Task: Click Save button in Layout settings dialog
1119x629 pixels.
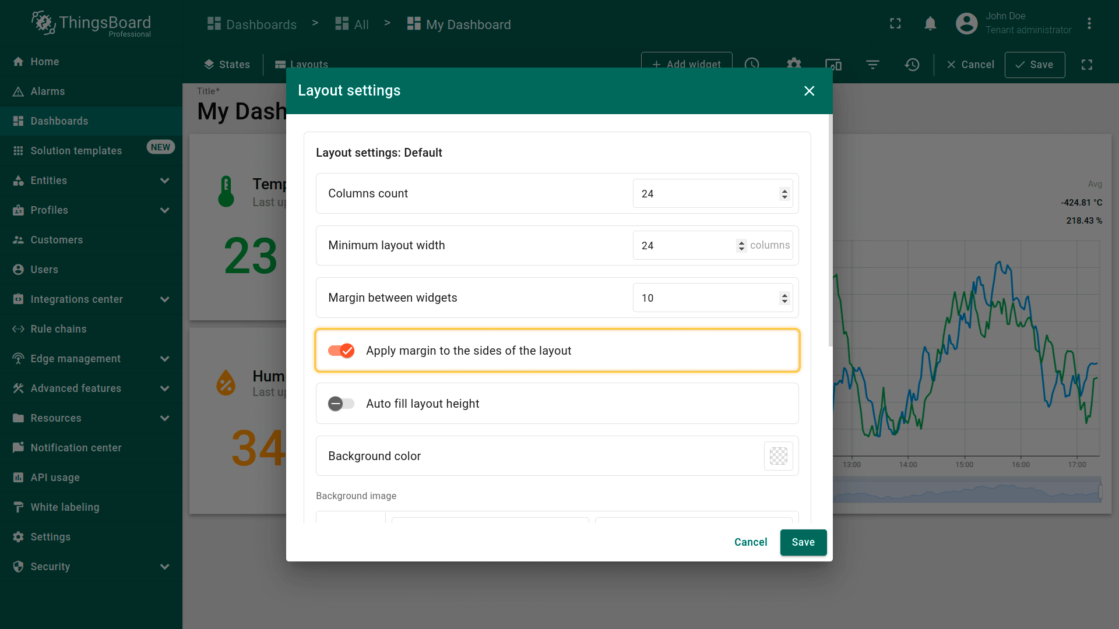Action: [x=803, y=542]
